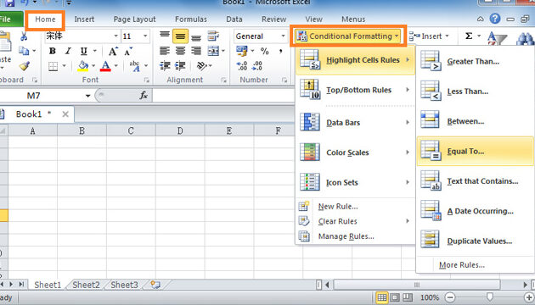Open the Fill Color dropdown arrow
535x305 pixels.
pyautogui.click(x=93, y=66)
